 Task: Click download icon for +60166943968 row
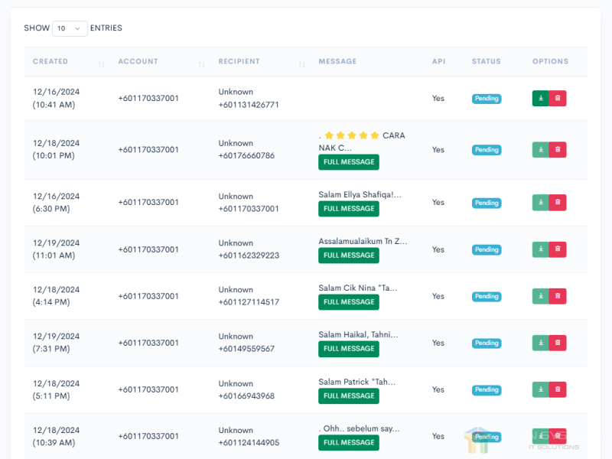(x=541, y=389)
